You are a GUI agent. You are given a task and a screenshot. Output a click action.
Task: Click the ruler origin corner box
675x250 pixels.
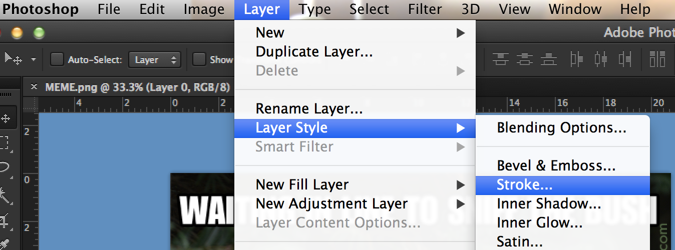pos(31,103)
